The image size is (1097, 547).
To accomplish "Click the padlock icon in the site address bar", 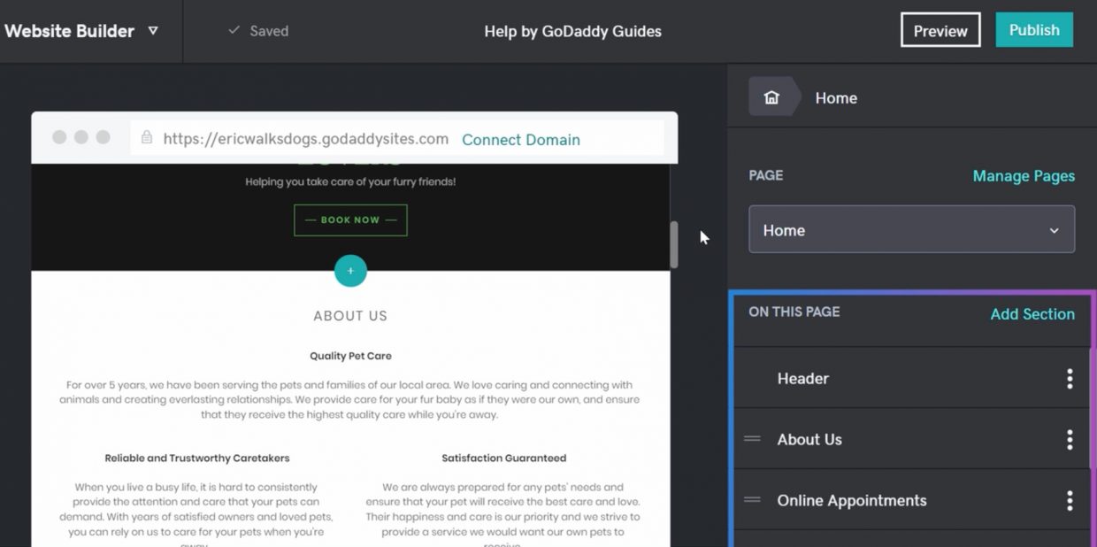I will click(146, 139).
